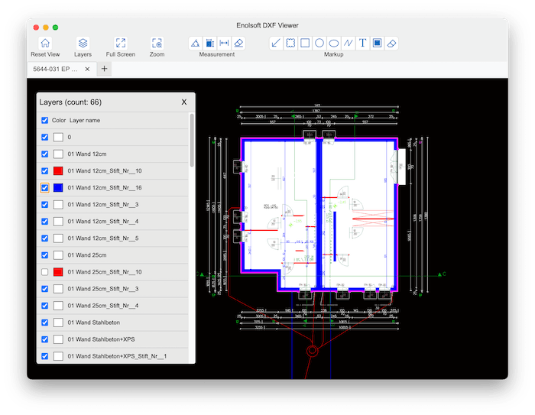Click the Layers panel vertical scrollbar
Image resolution: width=535 pixels, height=415 pixels.
[192, 141]
